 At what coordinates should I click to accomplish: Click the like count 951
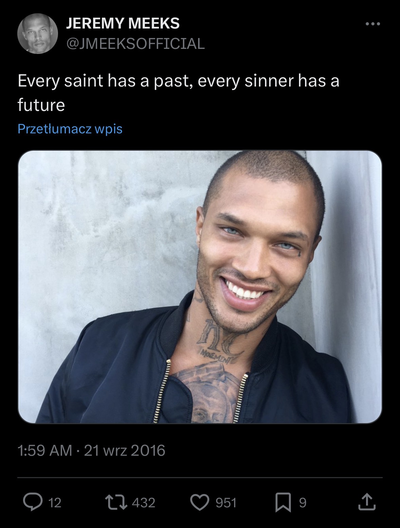point(226,503)
